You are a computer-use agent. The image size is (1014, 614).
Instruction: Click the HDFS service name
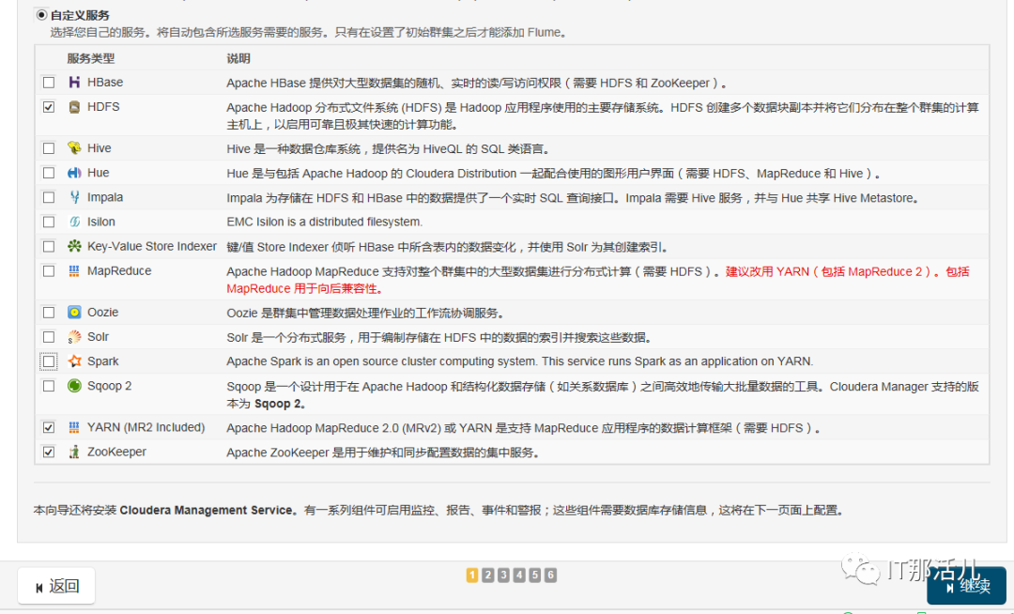103,107
